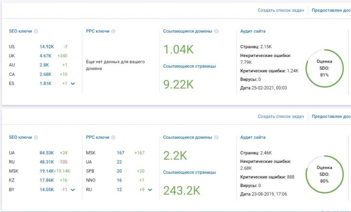
Task: Click the 243.2K referring pages number
Action: click(181, 190)
